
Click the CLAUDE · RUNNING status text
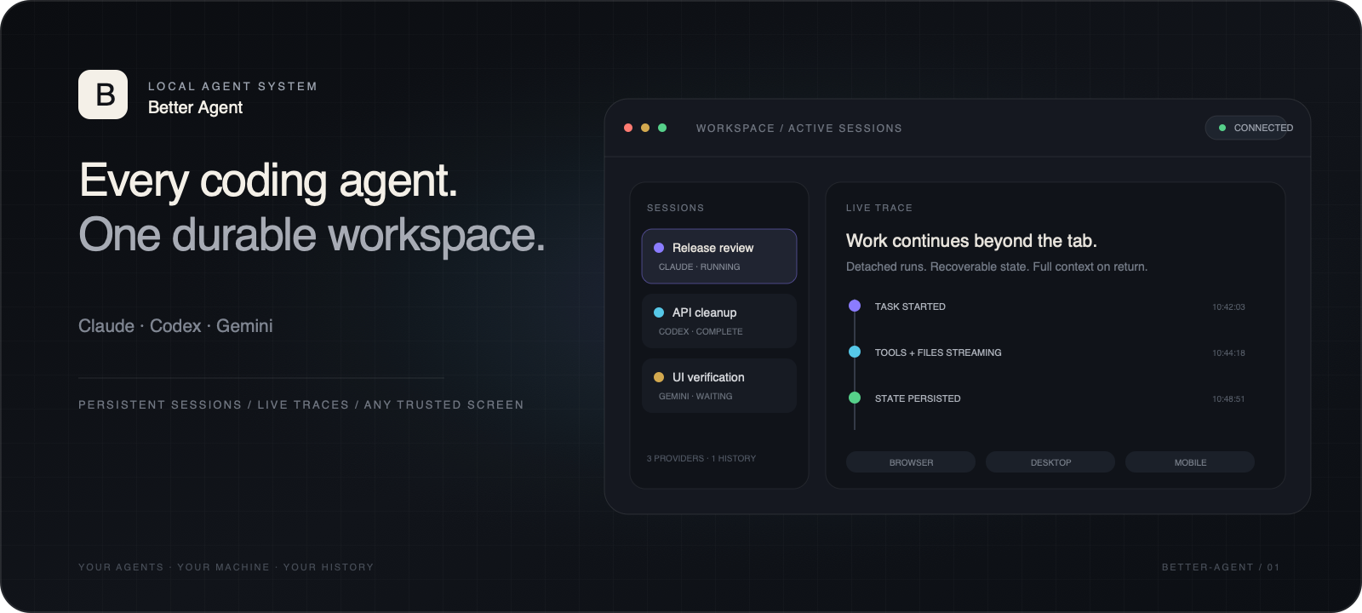pos(699,267)
